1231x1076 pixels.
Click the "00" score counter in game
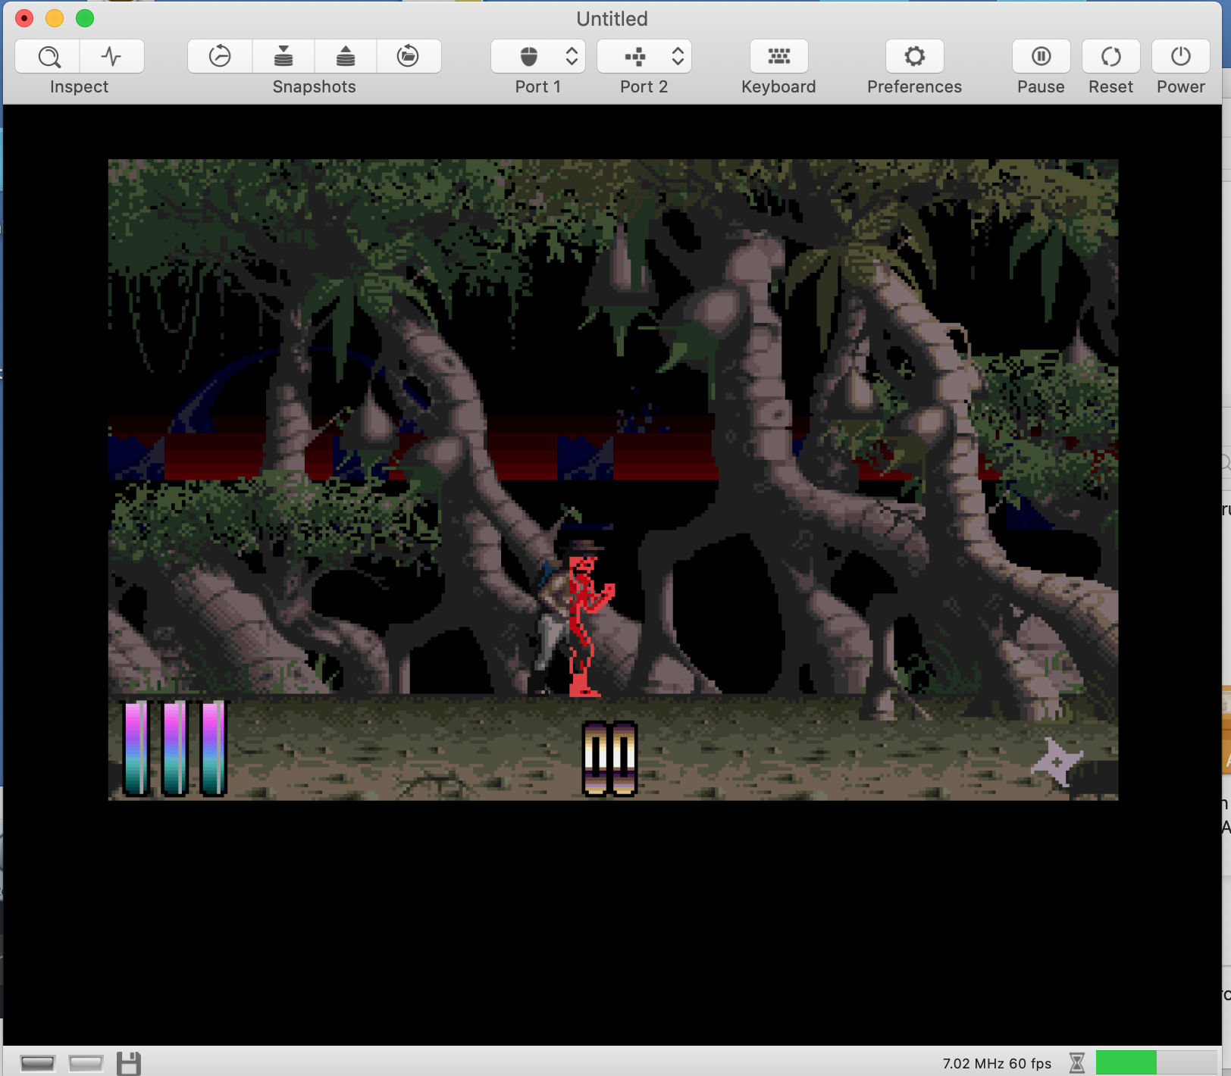609,758
